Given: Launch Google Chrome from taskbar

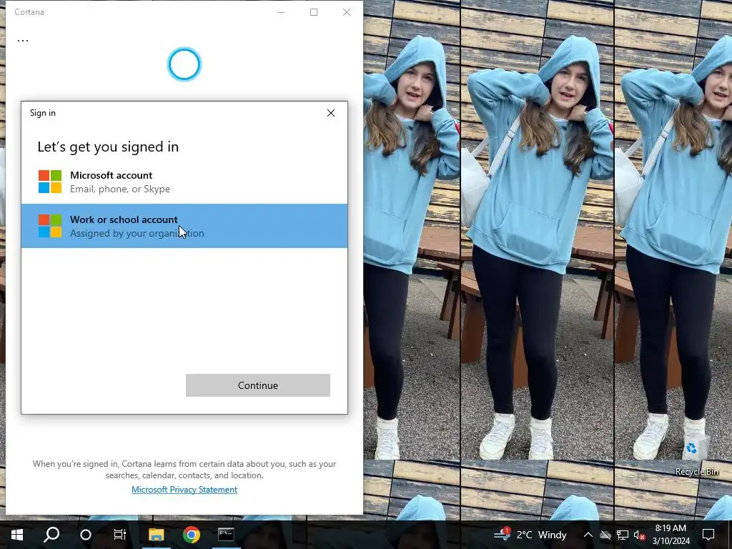Looking at the screenshot, I should [192, 535].
